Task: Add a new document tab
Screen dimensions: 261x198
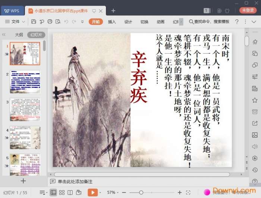Action: tap(113, 11)
